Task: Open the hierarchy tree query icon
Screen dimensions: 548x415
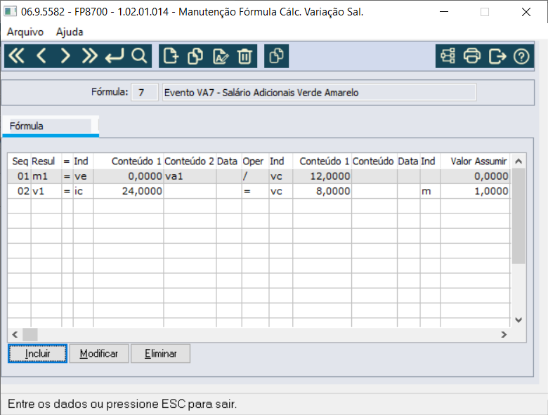Action: [448, 56]
